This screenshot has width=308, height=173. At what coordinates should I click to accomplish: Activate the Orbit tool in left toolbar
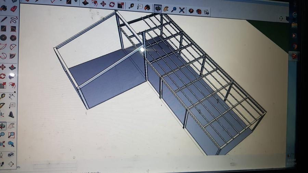pyautogui.click(x=3, y=126)
